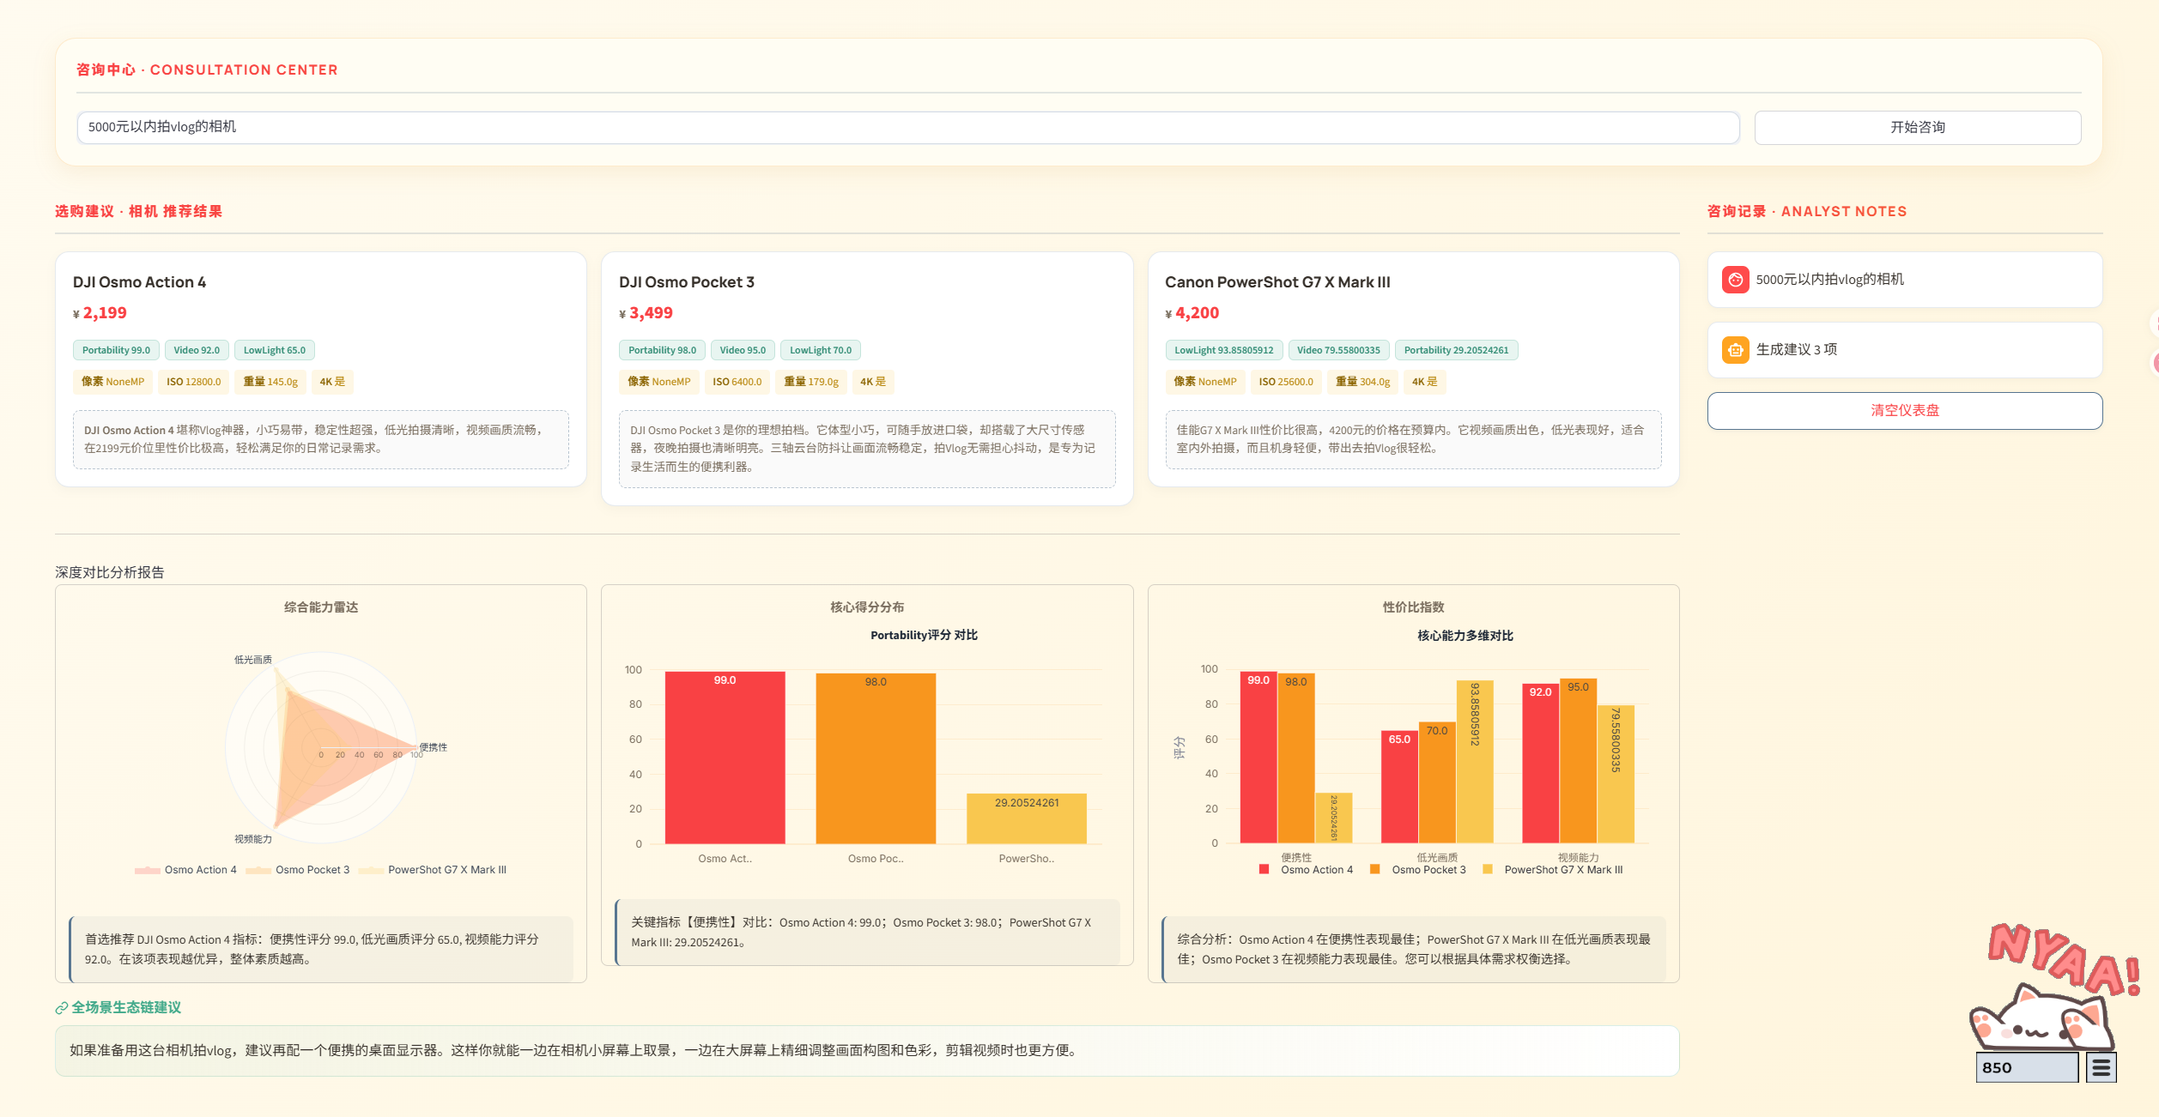
Task: Click the ¥2,199 price
Action: click(100, 313)
